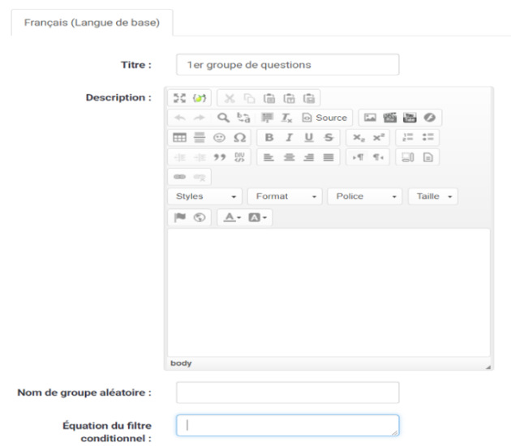
Task: Set text direction left to right
Action: pyautogui.click(x=359, y=157)
